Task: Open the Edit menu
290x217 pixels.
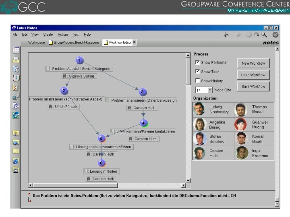Action: 25,35
